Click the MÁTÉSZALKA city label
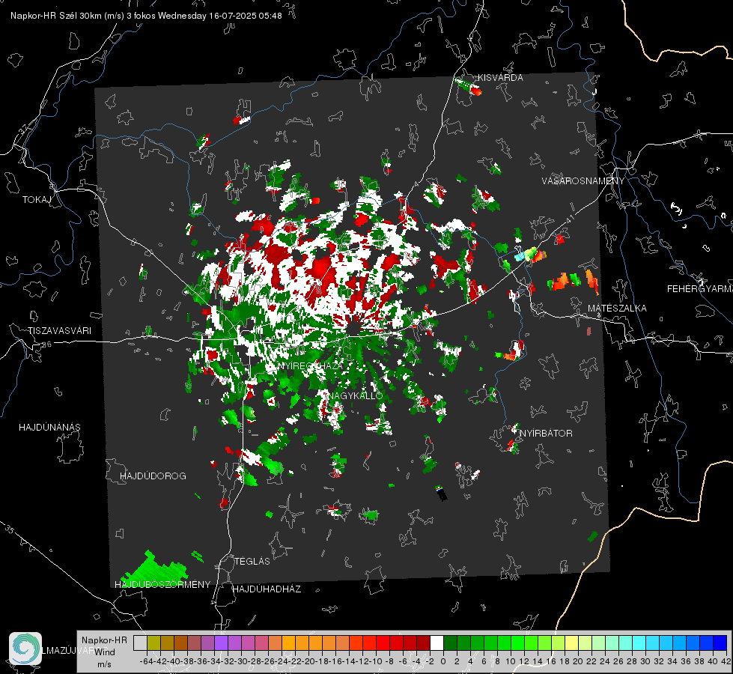 [617, 309]
